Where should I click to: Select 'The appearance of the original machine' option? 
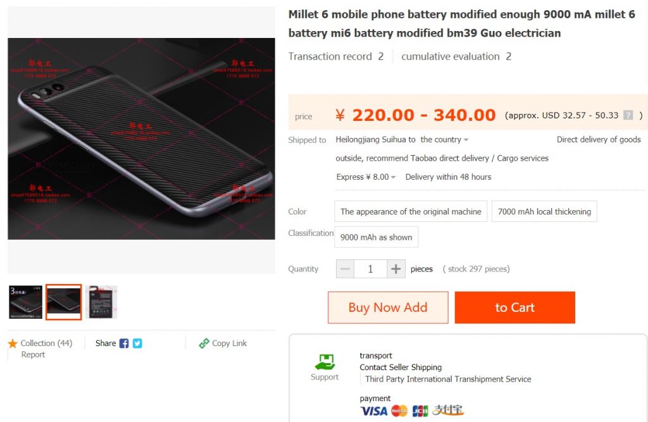click(411, 211)
